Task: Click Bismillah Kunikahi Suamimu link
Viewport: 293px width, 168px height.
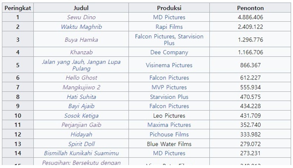Action: tap(81, 153)
